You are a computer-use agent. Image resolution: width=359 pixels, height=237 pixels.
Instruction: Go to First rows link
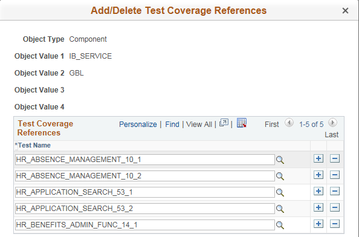[x=272, y=125]
